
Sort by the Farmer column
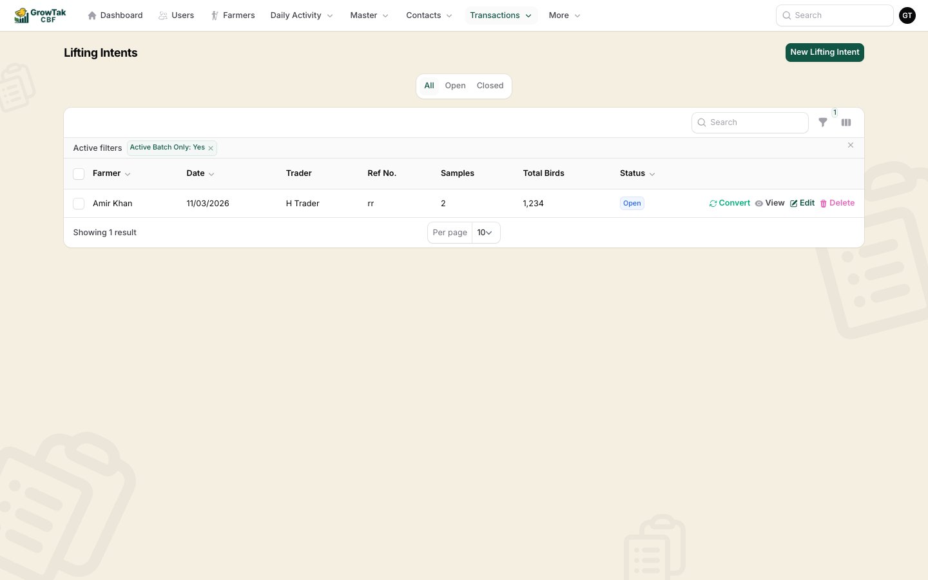pos(111,173)
